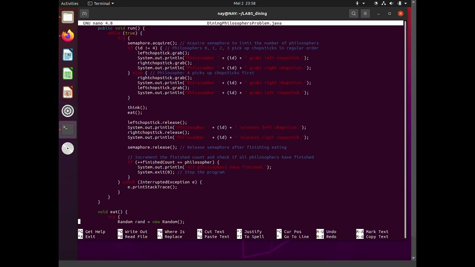Open LibreOffice Calc in the dock
The height and width of the screenshot is (267, 475).
point(68,74)
